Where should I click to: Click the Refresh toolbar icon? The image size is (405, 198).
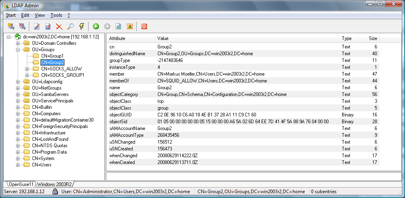(x=118, y=26)
